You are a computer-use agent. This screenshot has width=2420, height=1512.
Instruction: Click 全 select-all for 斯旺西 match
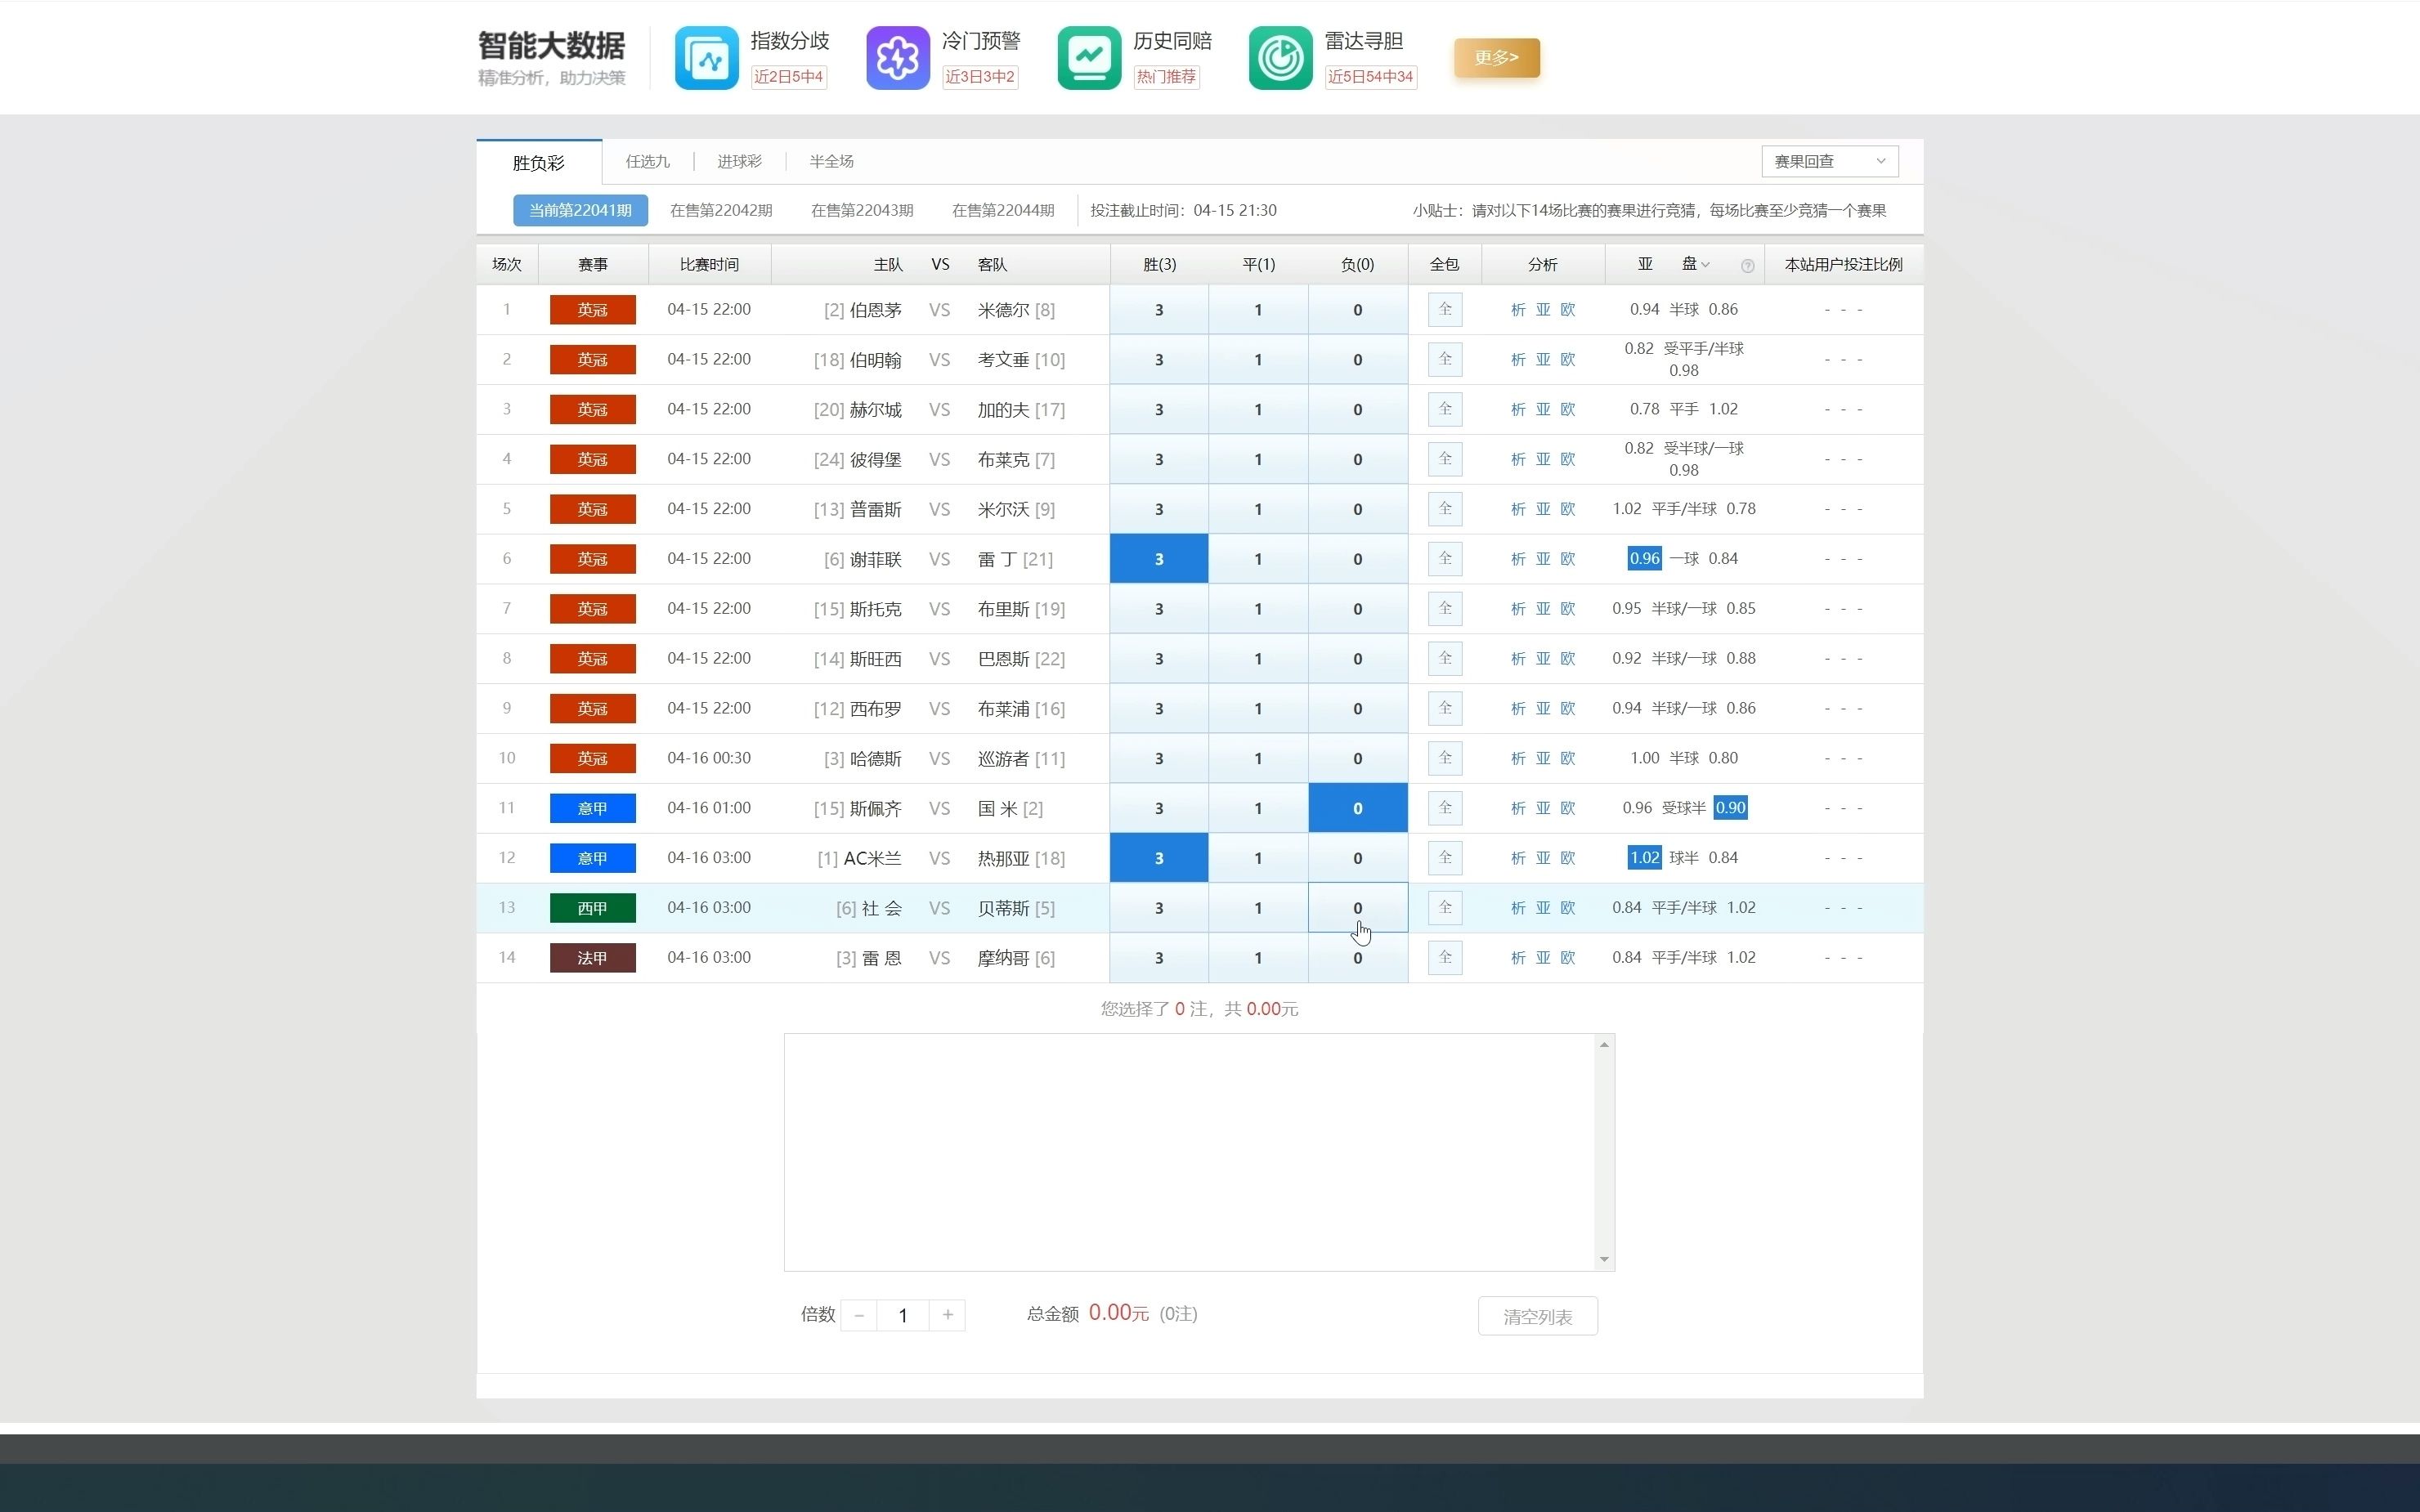point(1445,659)
